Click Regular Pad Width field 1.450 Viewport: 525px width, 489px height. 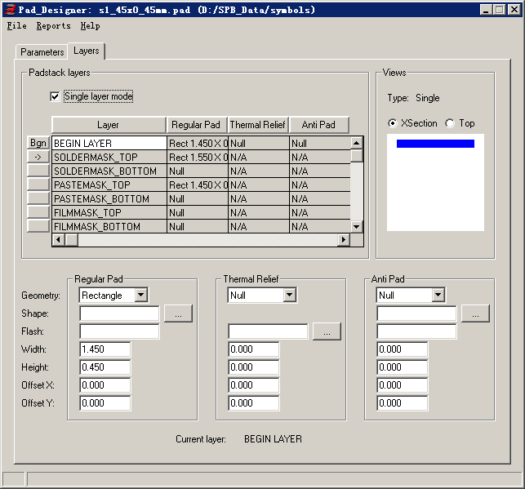coord(105,349)
